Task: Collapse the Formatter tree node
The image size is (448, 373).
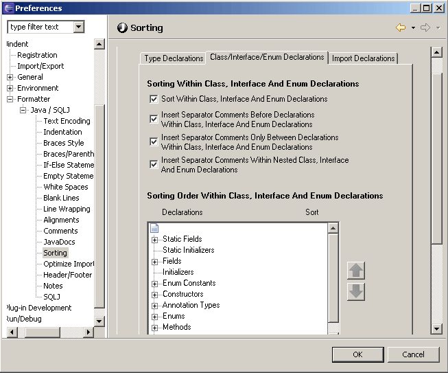Action: tap(10, 99)
